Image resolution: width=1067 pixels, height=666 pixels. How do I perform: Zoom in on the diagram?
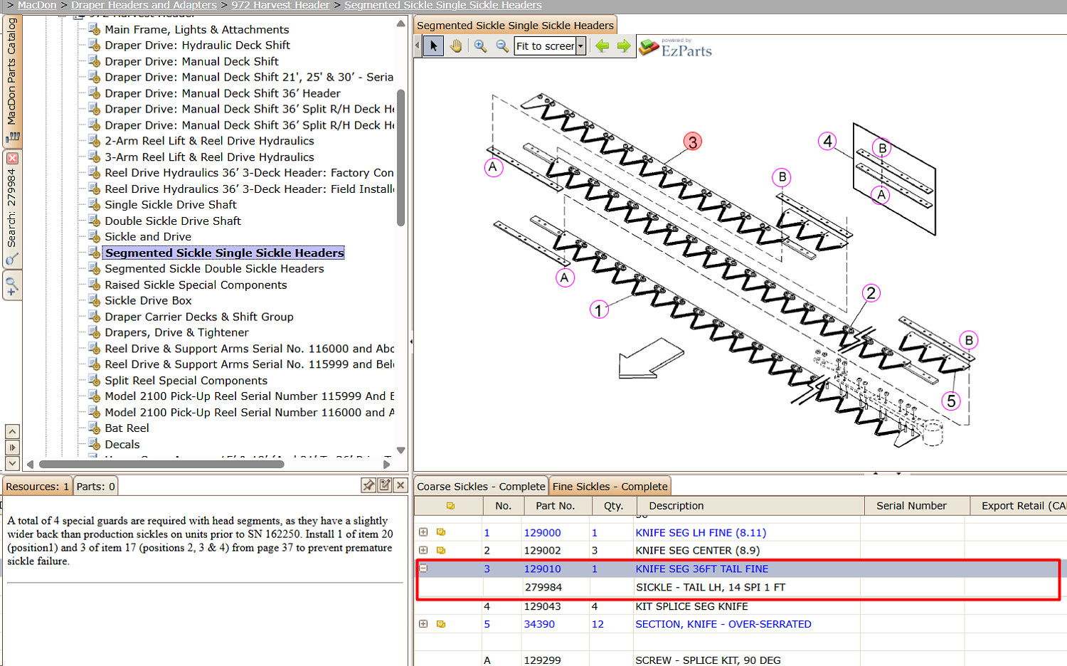pyautogui.click(x=481, y=46)
